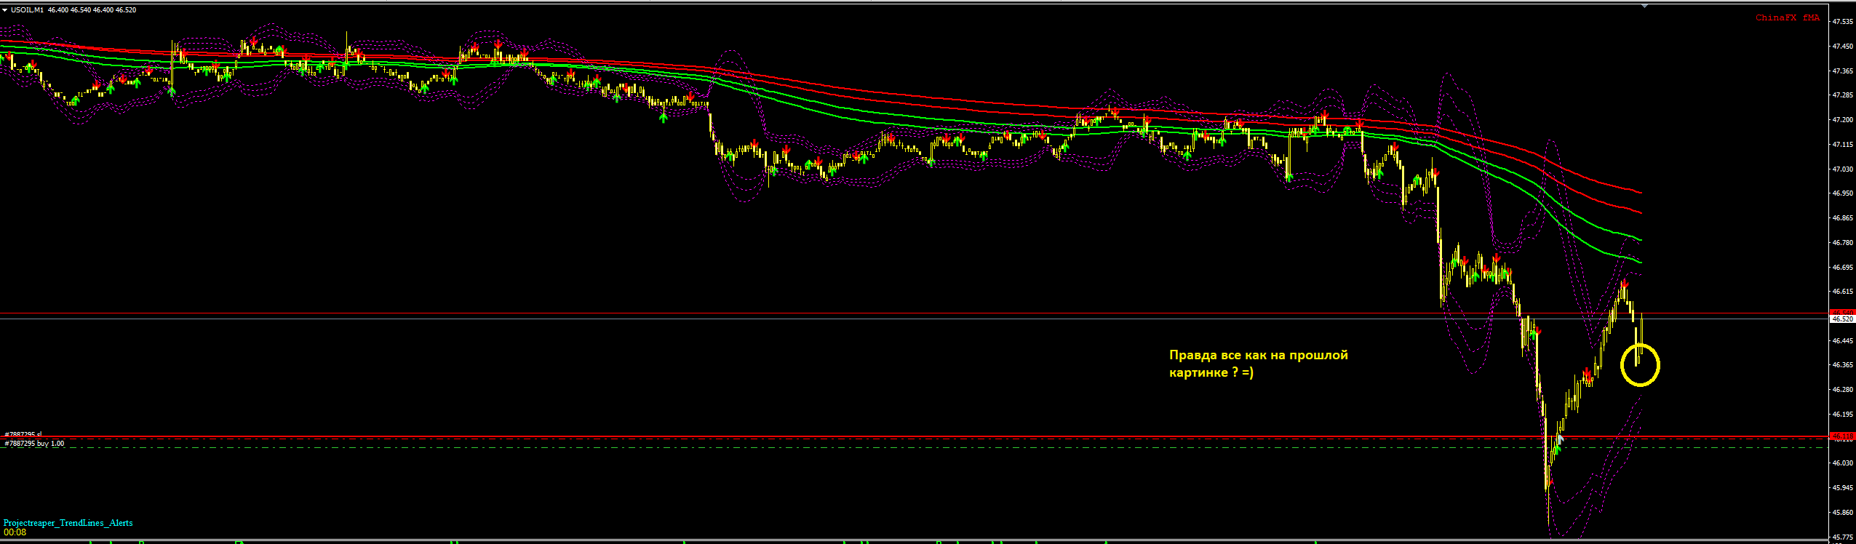The width and height of the screenshot is (1856, 544).
Task: Click the 47.285 price scale label
Action: pyautogui.click(x=1843, y=95)
